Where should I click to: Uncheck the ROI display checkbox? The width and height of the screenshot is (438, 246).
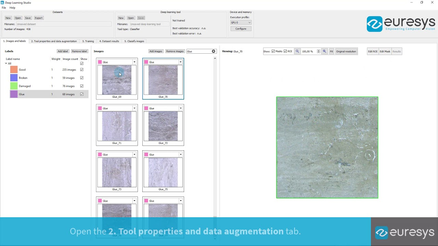pyautogui.click(x=285, y=51)
